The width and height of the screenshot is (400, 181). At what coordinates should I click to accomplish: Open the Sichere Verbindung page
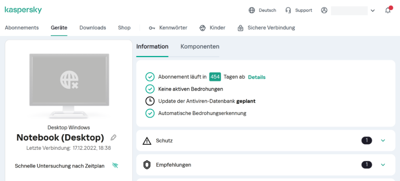pos(266,28)
